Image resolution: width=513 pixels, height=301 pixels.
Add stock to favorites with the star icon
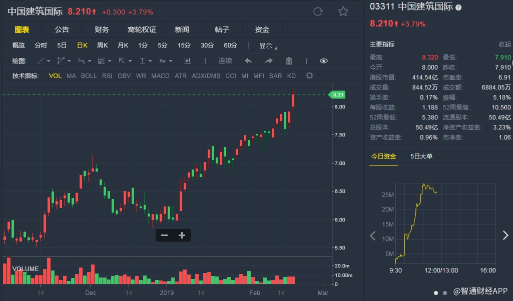(x=343, y=11)
